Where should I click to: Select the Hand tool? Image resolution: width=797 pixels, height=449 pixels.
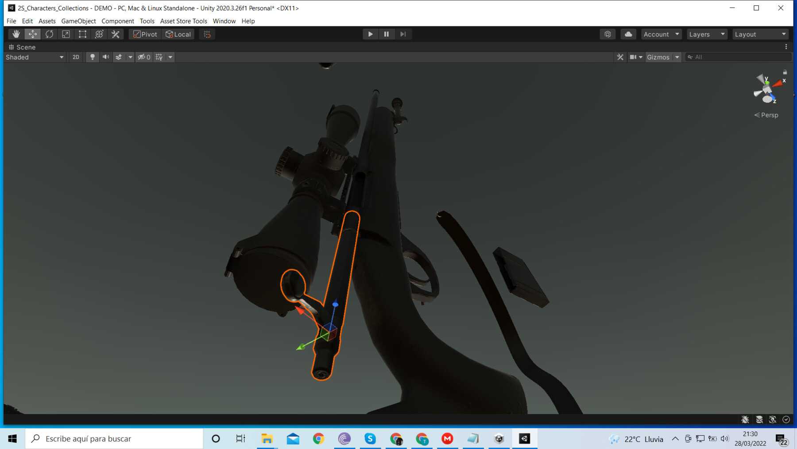16,34
